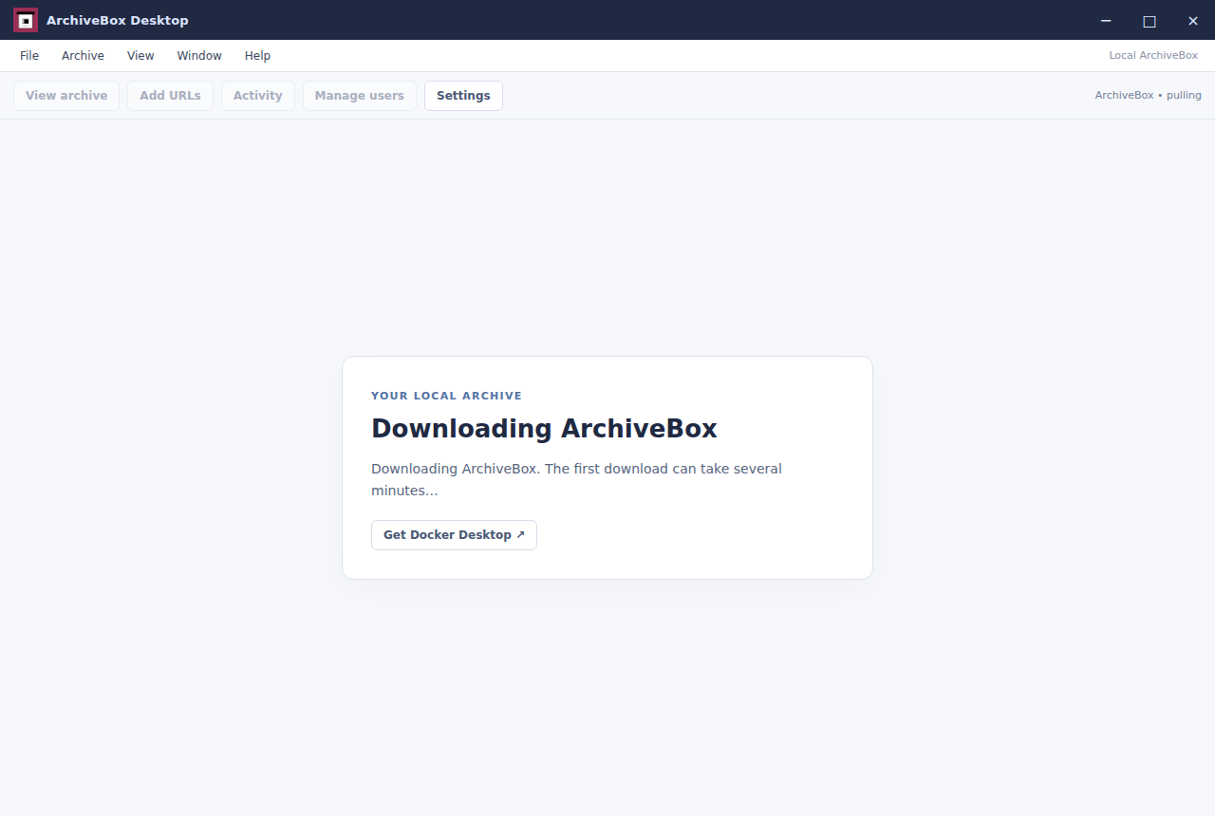The image size is (1215, 816).
Task: Follow the Get Docker Desktop link
Action: click(x=454, y=535)
